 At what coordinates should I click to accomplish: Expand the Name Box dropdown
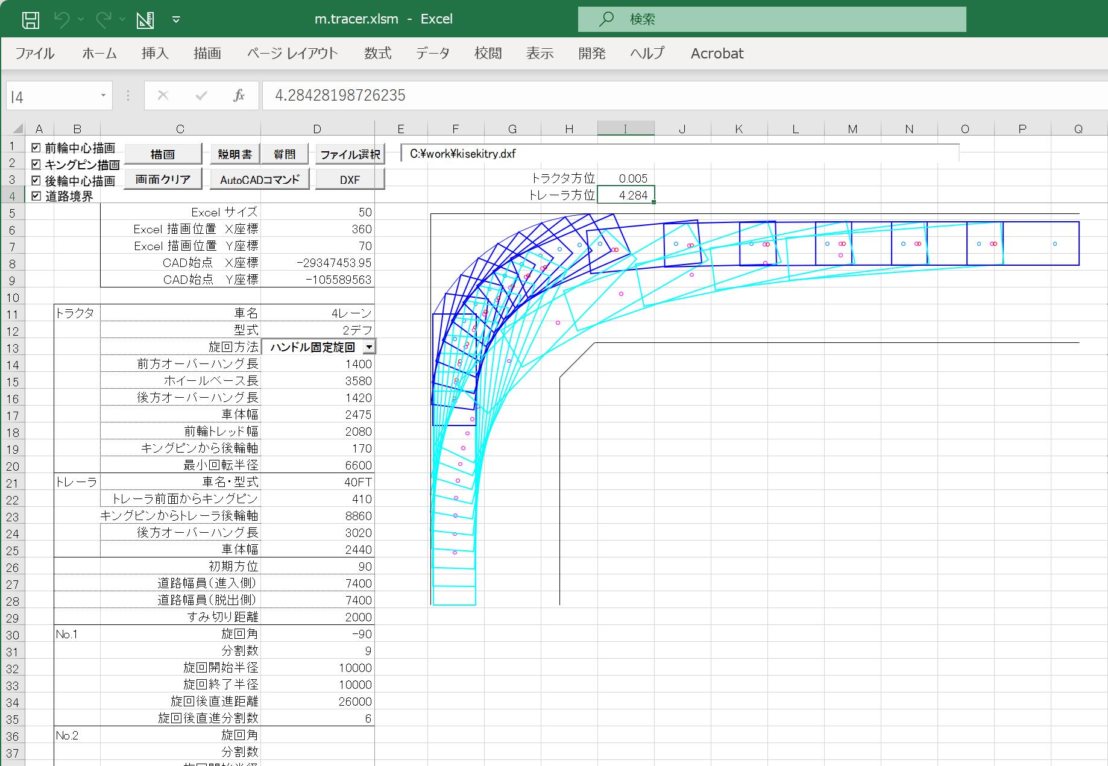click(103, 96)
